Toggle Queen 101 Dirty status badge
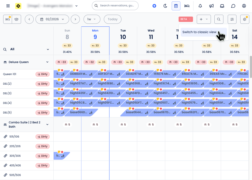252x180 pixels. 42,74
